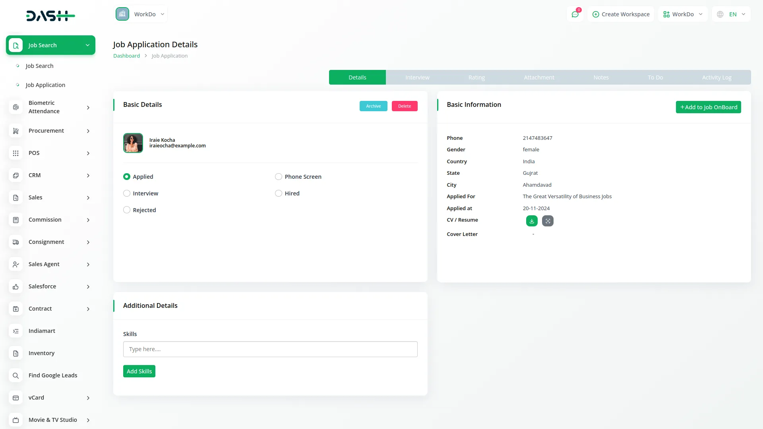The width and height of the screenshot is (763, 429).
Task: Select the Phone Screen stage
Action: [x=279, y=177]
